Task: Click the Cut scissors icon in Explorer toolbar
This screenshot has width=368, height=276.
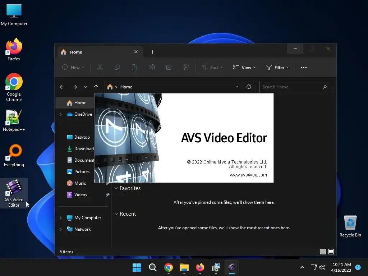Action: 100,67
